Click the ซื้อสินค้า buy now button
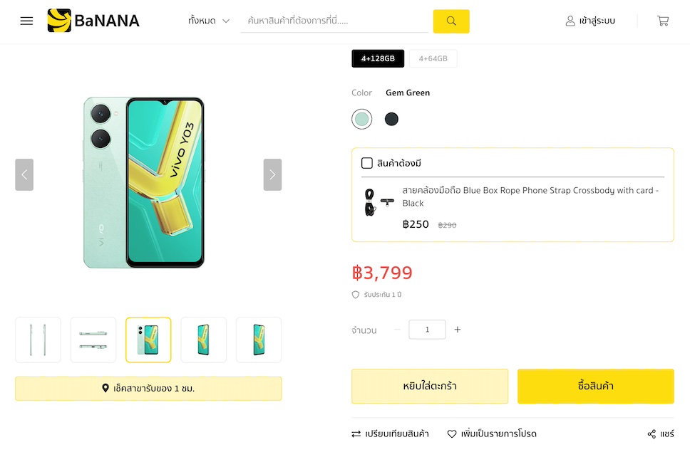The image size is (690, 452). tap(595, 386)
